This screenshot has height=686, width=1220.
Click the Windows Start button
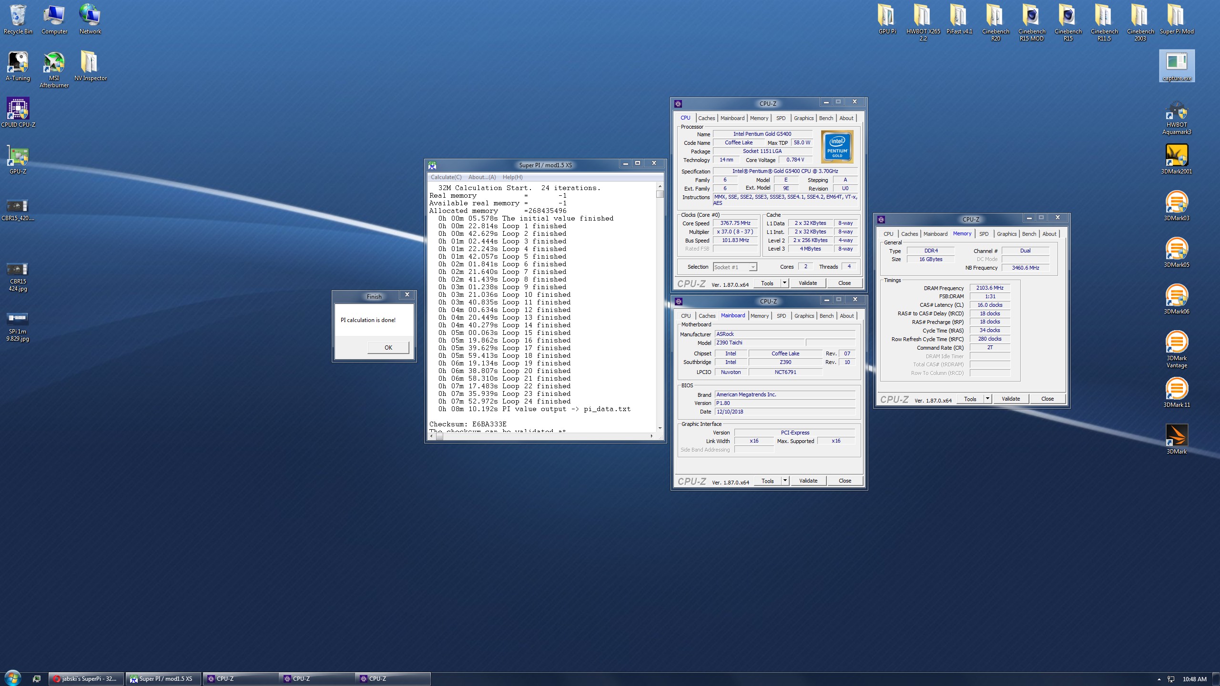[x=13, y=678]
